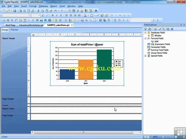Open the font size combo box

[36, 15]
